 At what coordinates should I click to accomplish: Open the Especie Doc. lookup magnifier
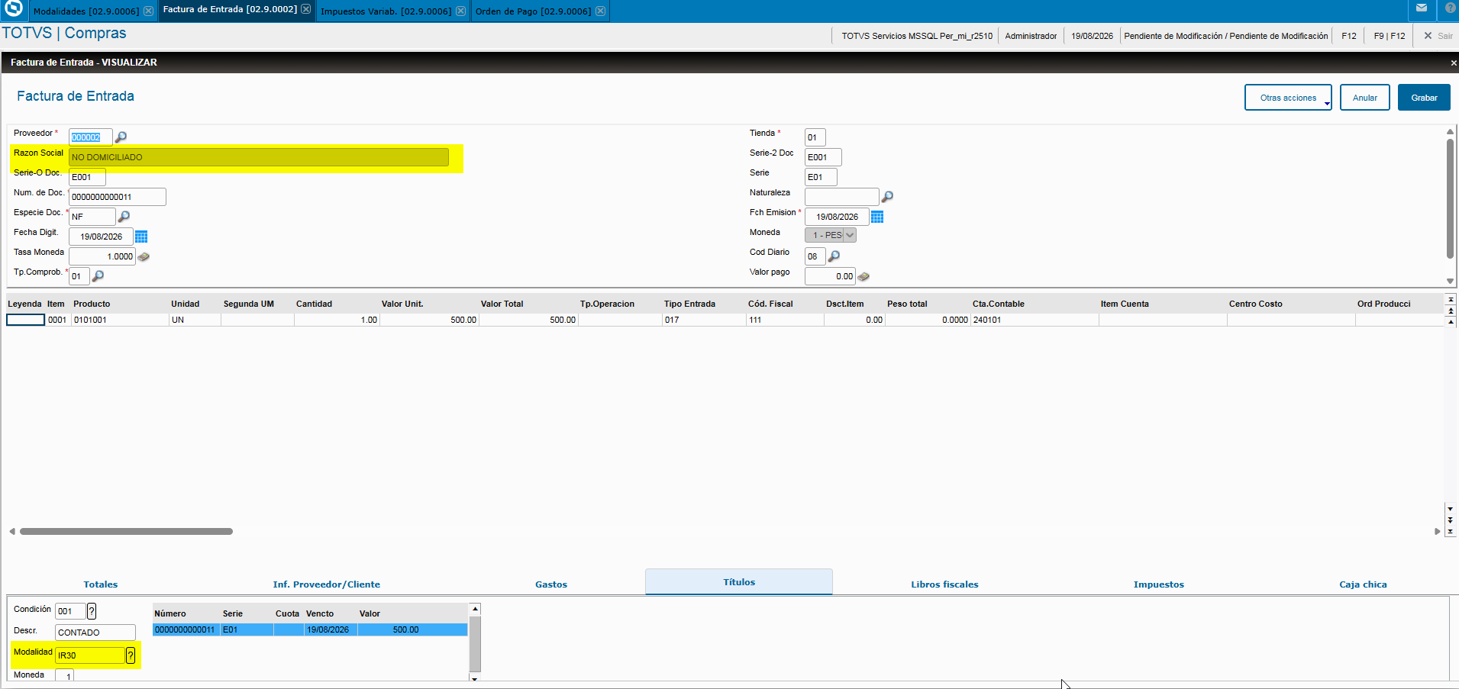coord(124,217)
